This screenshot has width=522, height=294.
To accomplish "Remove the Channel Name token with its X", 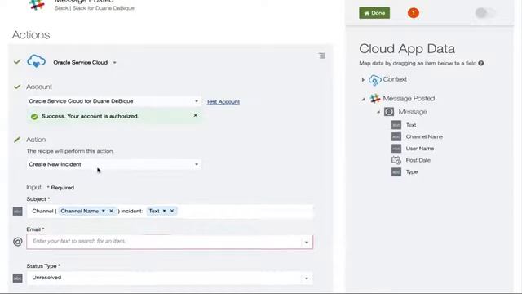I will click(x=111, y=211).
